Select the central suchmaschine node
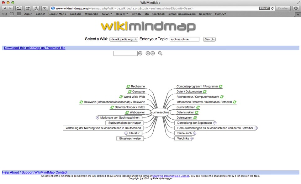This screenshot has width=301, height=184. click(160, 112)
